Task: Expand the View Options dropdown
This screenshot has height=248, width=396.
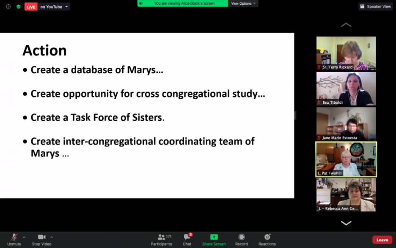Action: coord(243,3)
